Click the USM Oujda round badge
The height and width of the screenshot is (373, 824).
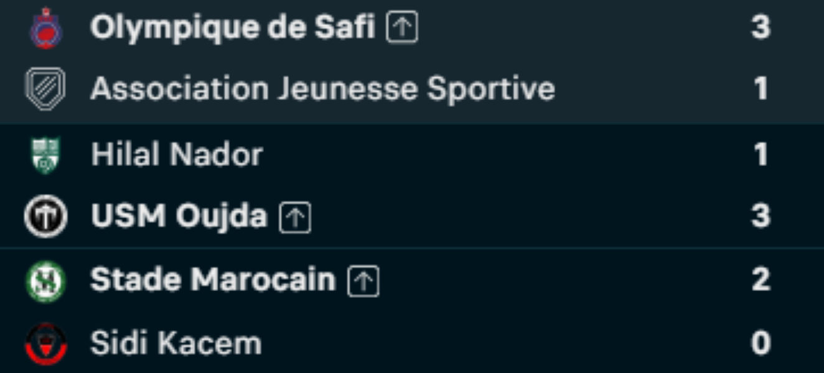coord(45,216)
